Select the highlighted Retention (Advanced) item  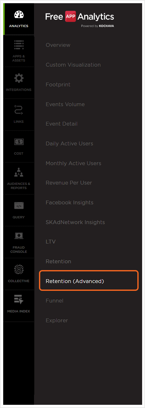coord(89,281)
